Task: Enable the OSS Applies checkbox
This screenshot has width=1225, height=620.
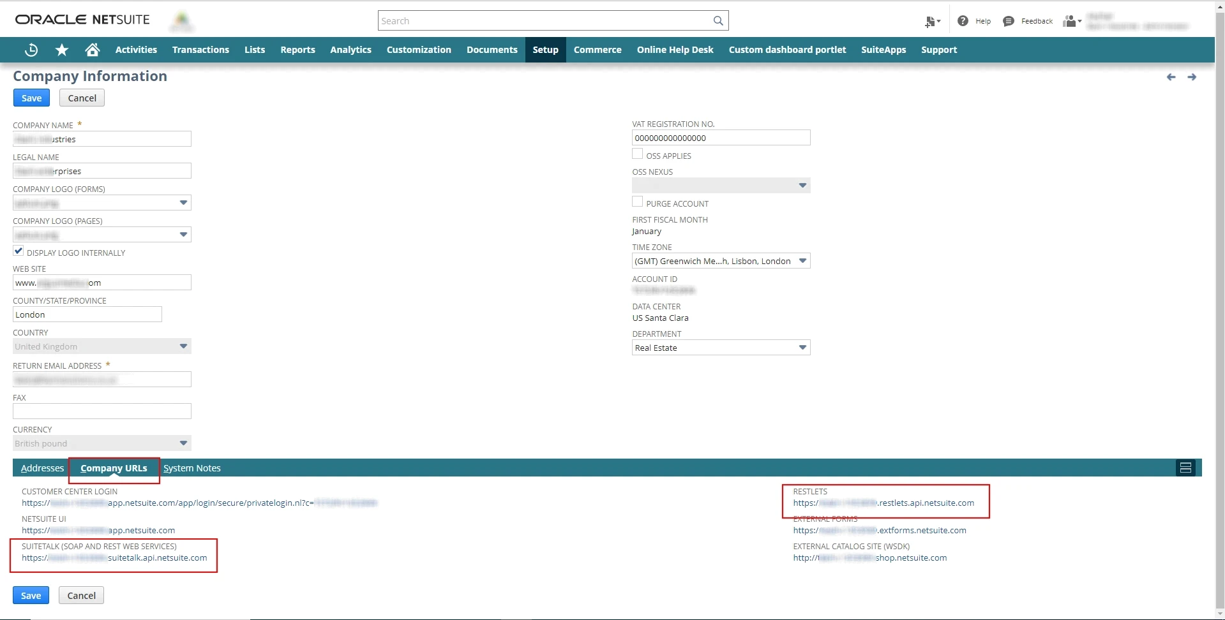Action: (637, 154)
